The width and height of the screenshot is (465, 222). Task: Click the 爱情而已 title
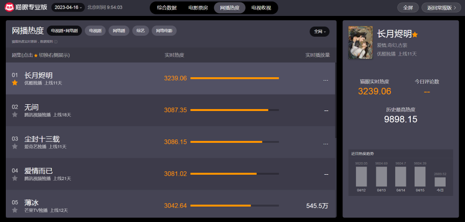point(39,171)
